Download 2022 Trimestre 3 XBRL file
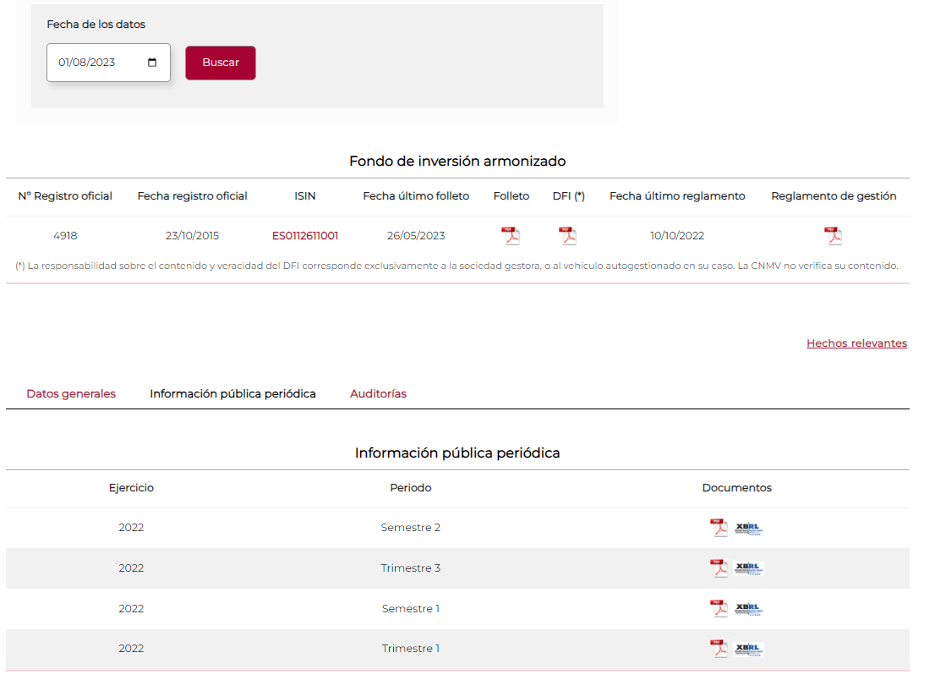Viewport: 946px width, 680px height. point(749,569)
